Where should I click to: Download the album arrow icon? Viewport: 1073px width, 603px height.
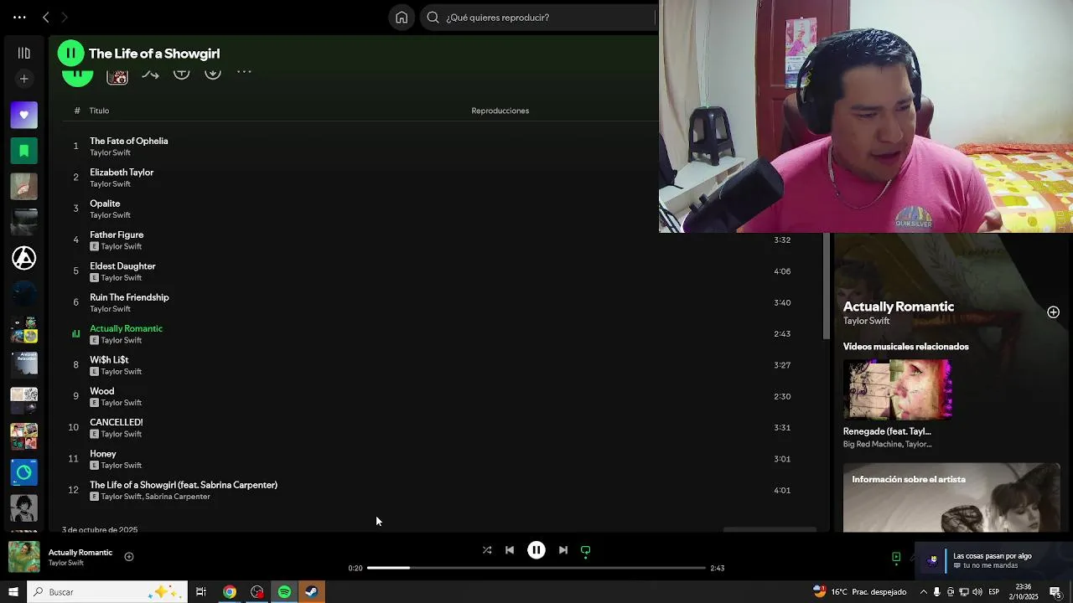[213, 74]
